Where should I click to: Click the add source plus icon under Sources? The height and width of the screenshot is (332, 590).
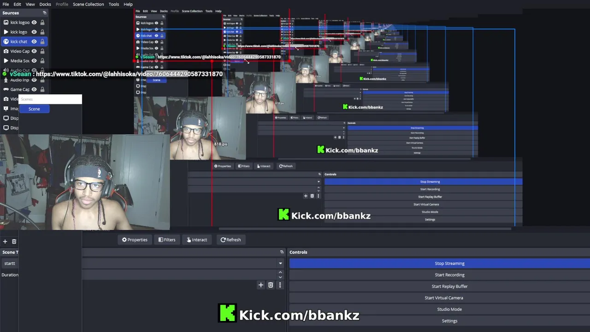(5, 241)
